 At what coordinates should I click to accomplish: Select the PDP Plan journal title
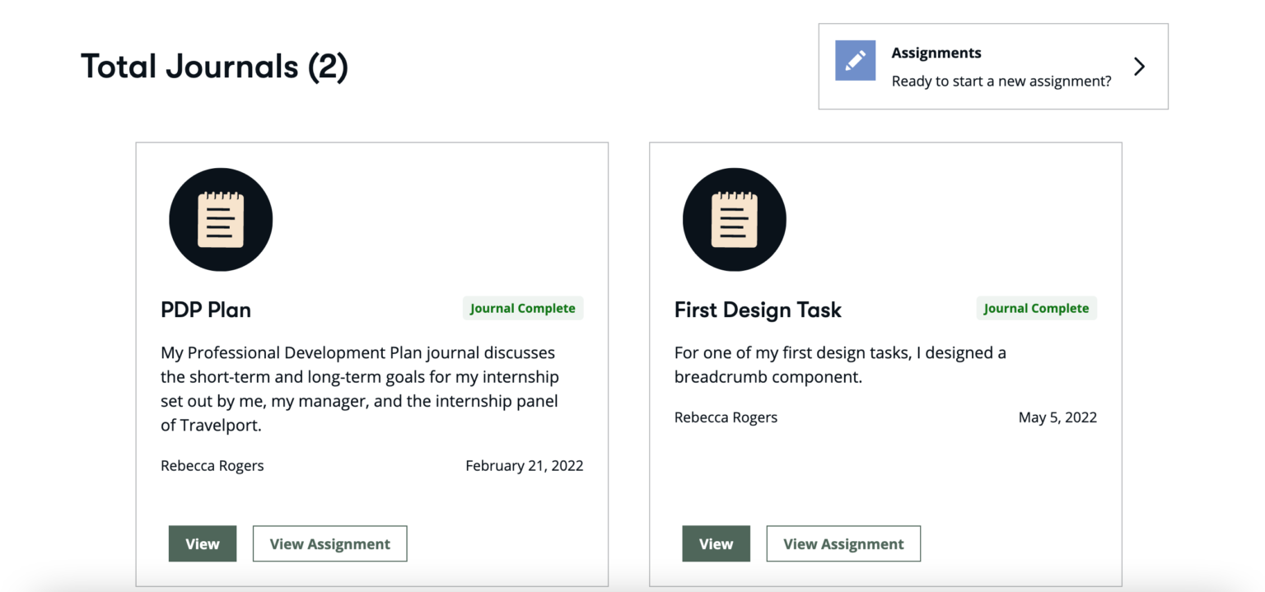tap(206, 310)
